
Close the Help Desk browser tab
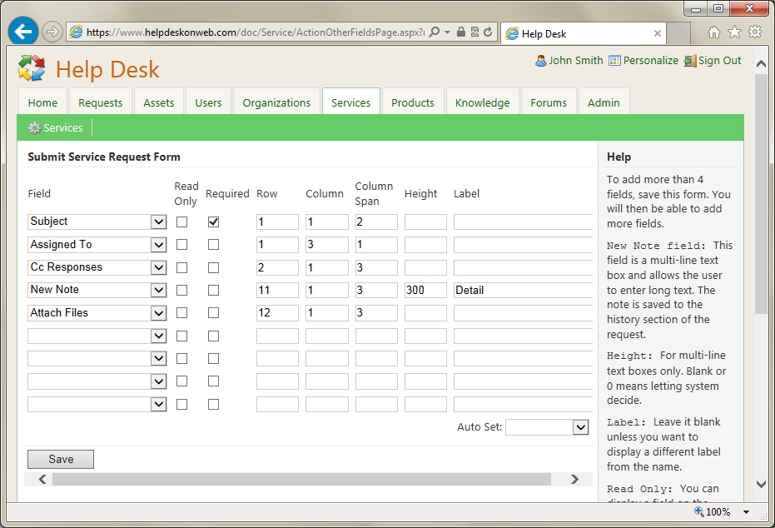[x=658, y=33]
